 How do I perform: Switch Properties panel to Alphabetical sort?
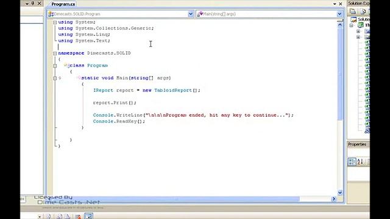360,162
